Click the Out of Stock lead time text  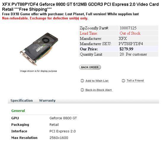[x=130, y=33]
